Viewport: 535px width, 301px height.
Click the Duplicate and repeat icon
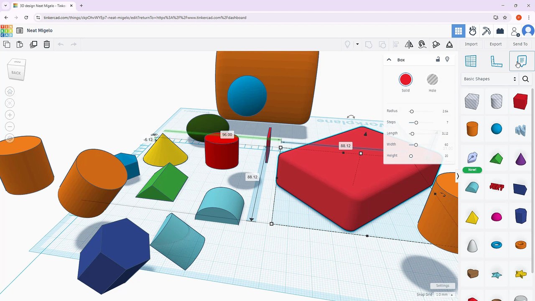[x=33, y=44]
